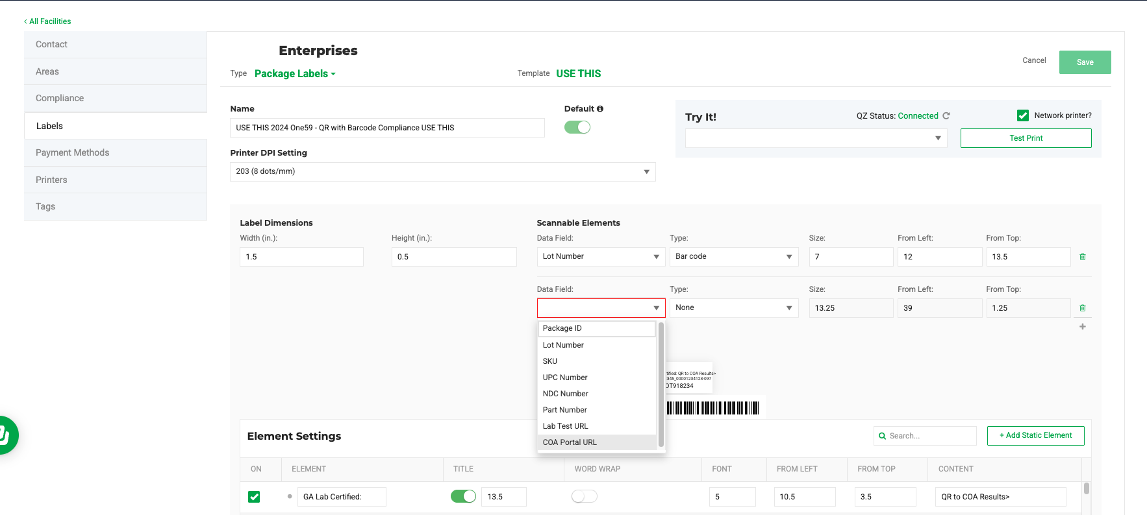This screenshot has width=1147, height=515.
Task: Delete the Lot Number scannable element row
Action: [x=1082, y=257]
